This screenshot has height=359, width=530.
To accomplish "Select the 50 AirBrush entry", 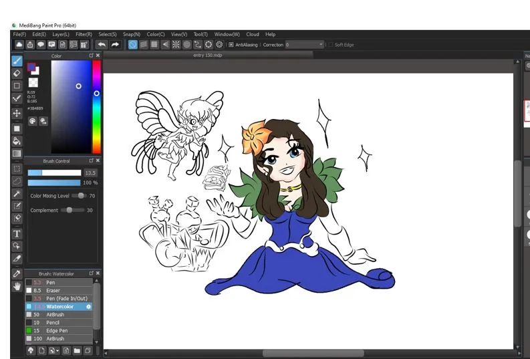I will click(x=59, y=314).
